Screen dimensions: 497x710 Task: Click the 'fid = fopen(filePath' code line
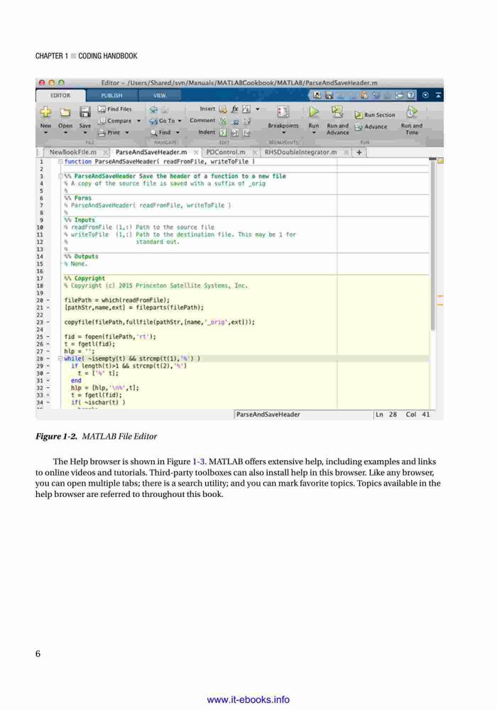point(110,337)
